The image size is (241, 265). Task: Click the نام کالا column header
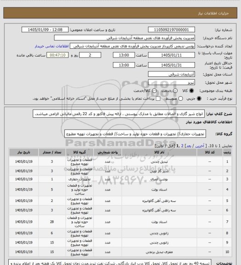point(159,152)
